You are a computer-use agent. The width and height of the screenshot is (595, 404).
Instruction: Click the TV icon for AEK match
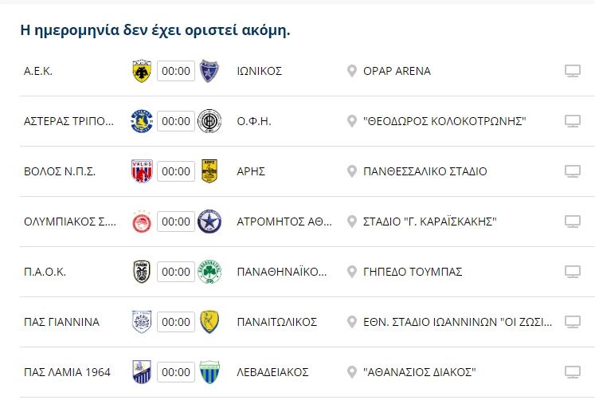(573, 71)
